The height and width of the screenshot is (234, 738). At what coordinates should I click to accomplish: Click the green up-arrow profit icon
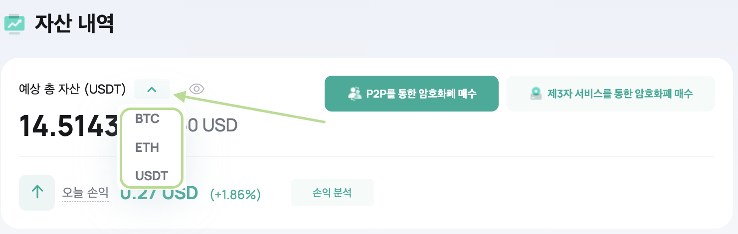(x=37, y=193)
